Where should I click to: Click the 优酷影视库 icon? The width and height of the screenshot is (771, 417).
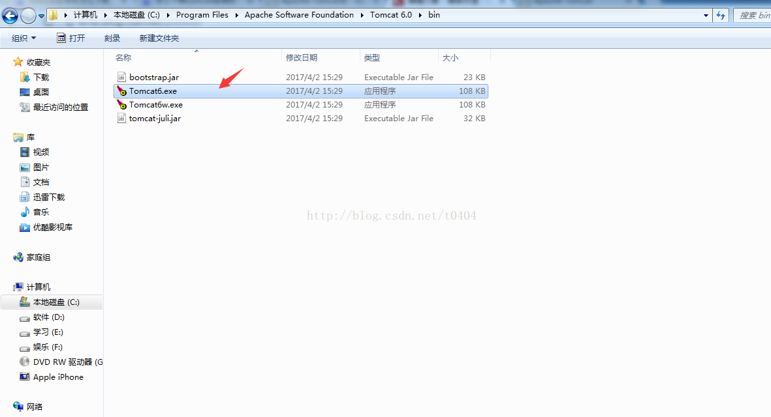(x=25, y=227)
